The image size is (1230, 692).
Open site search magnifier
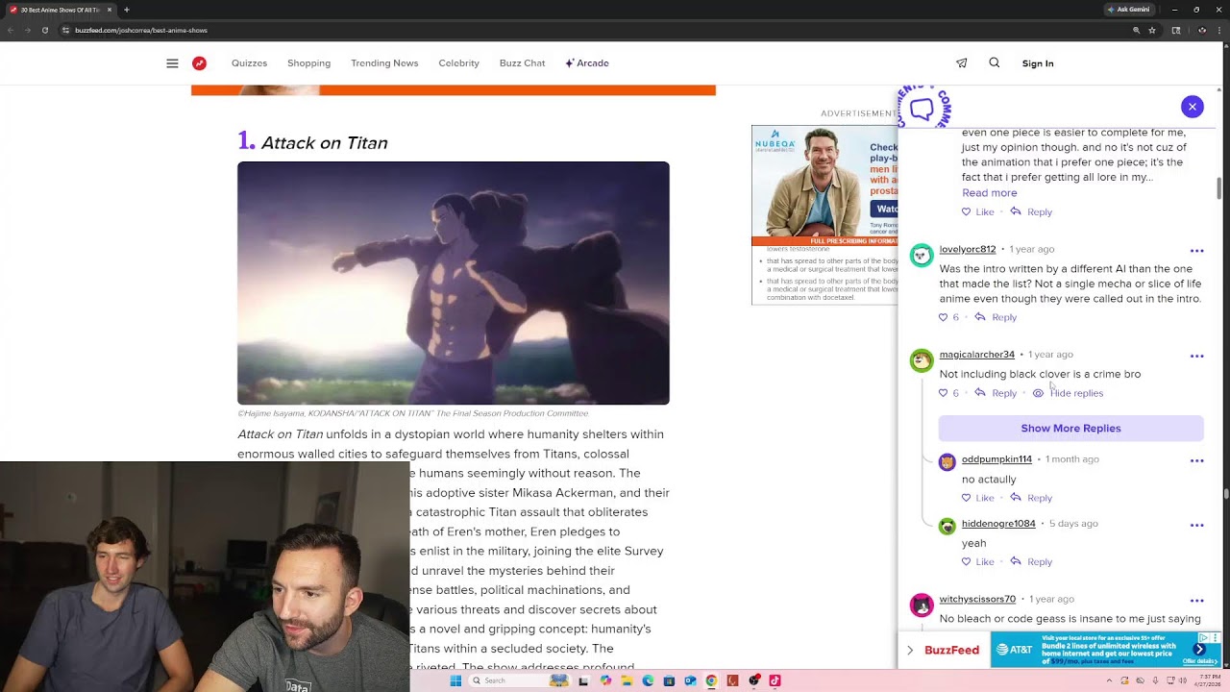pos(995,62)
